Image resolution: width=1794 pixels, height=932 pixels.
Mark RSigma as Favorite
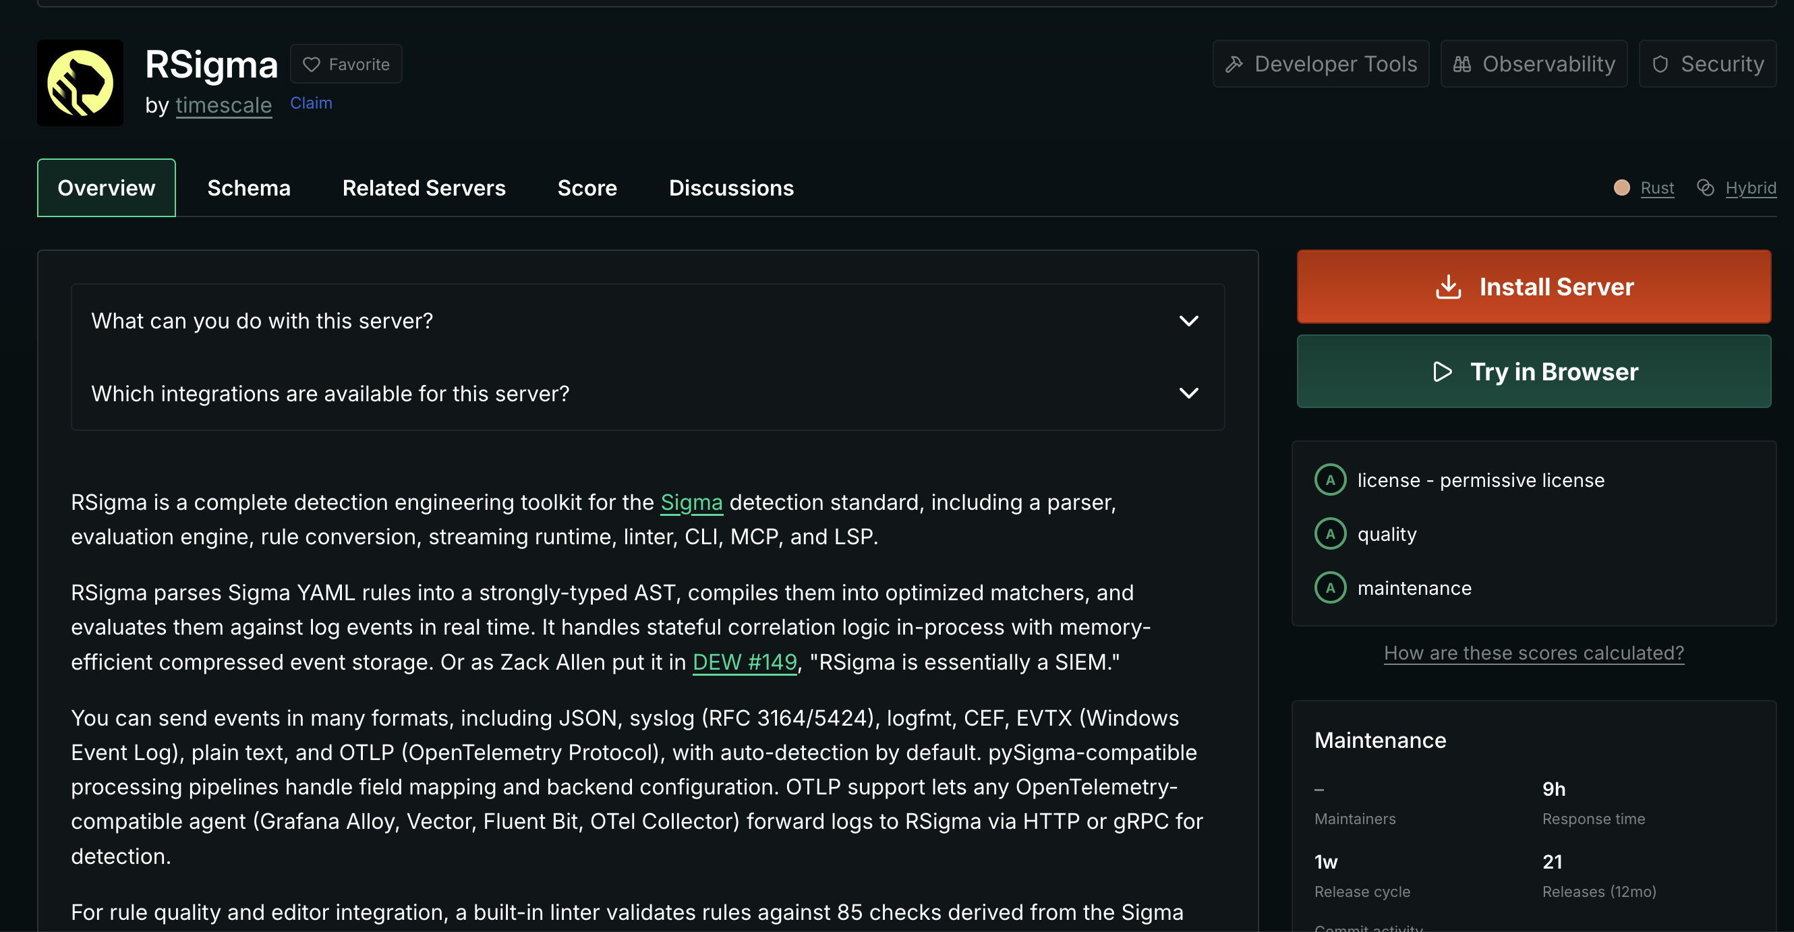tap(346, 64)
